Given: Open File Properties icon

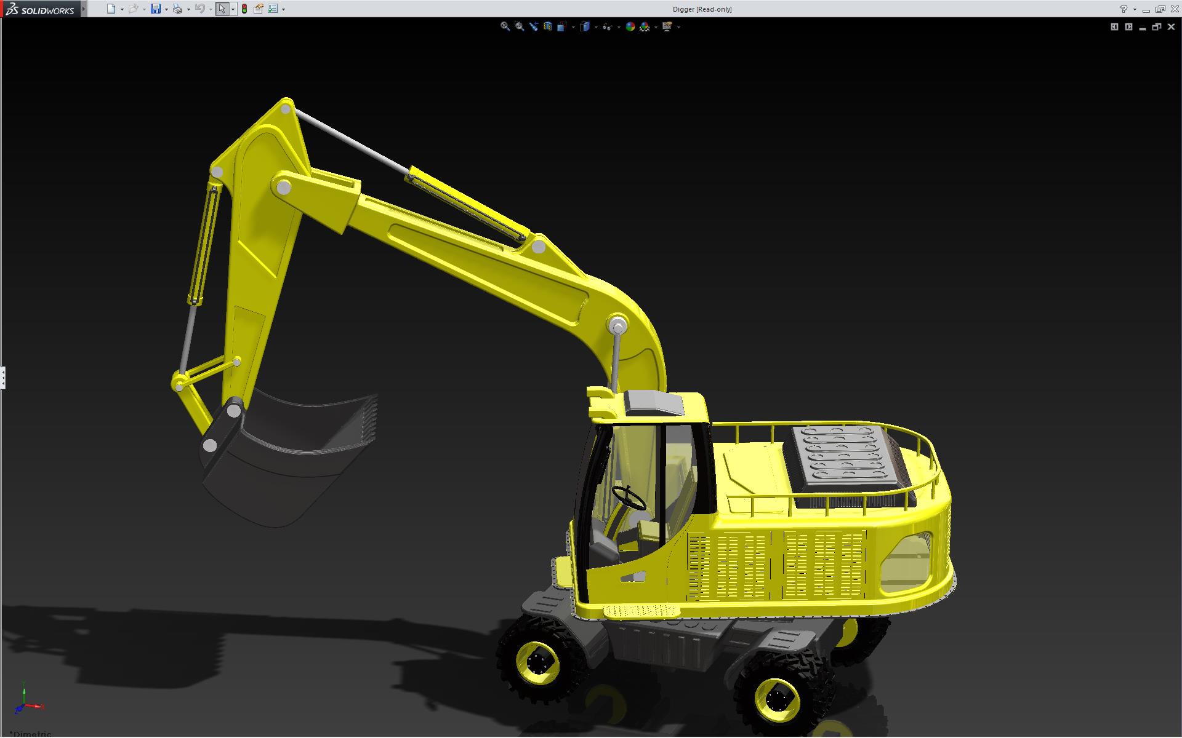Looking at the screenshot, I should [259, 9].
